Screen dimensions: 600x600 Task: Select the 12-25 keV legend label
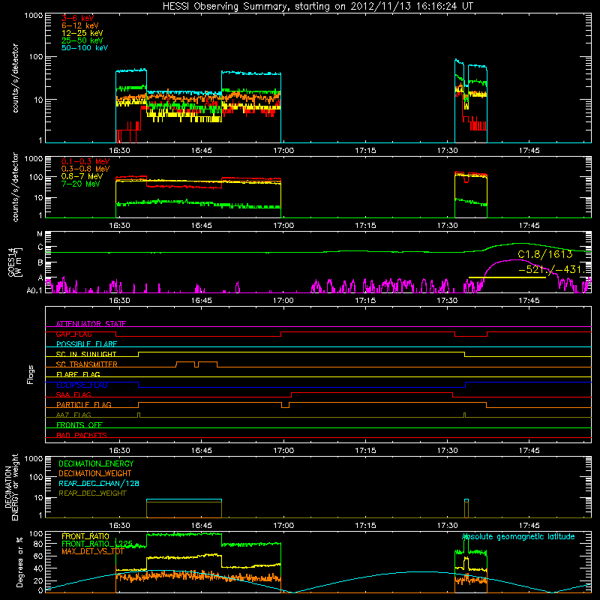[x=82, y=33]
